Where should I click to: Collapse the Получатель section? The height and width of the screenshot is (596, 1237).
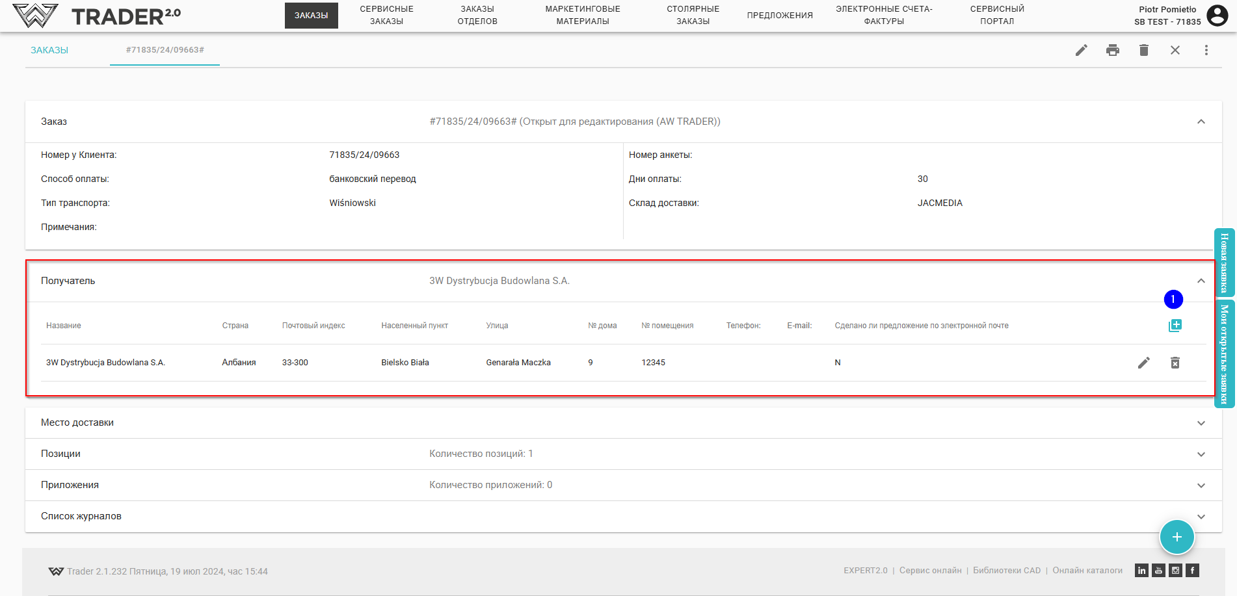(1201, 281)
